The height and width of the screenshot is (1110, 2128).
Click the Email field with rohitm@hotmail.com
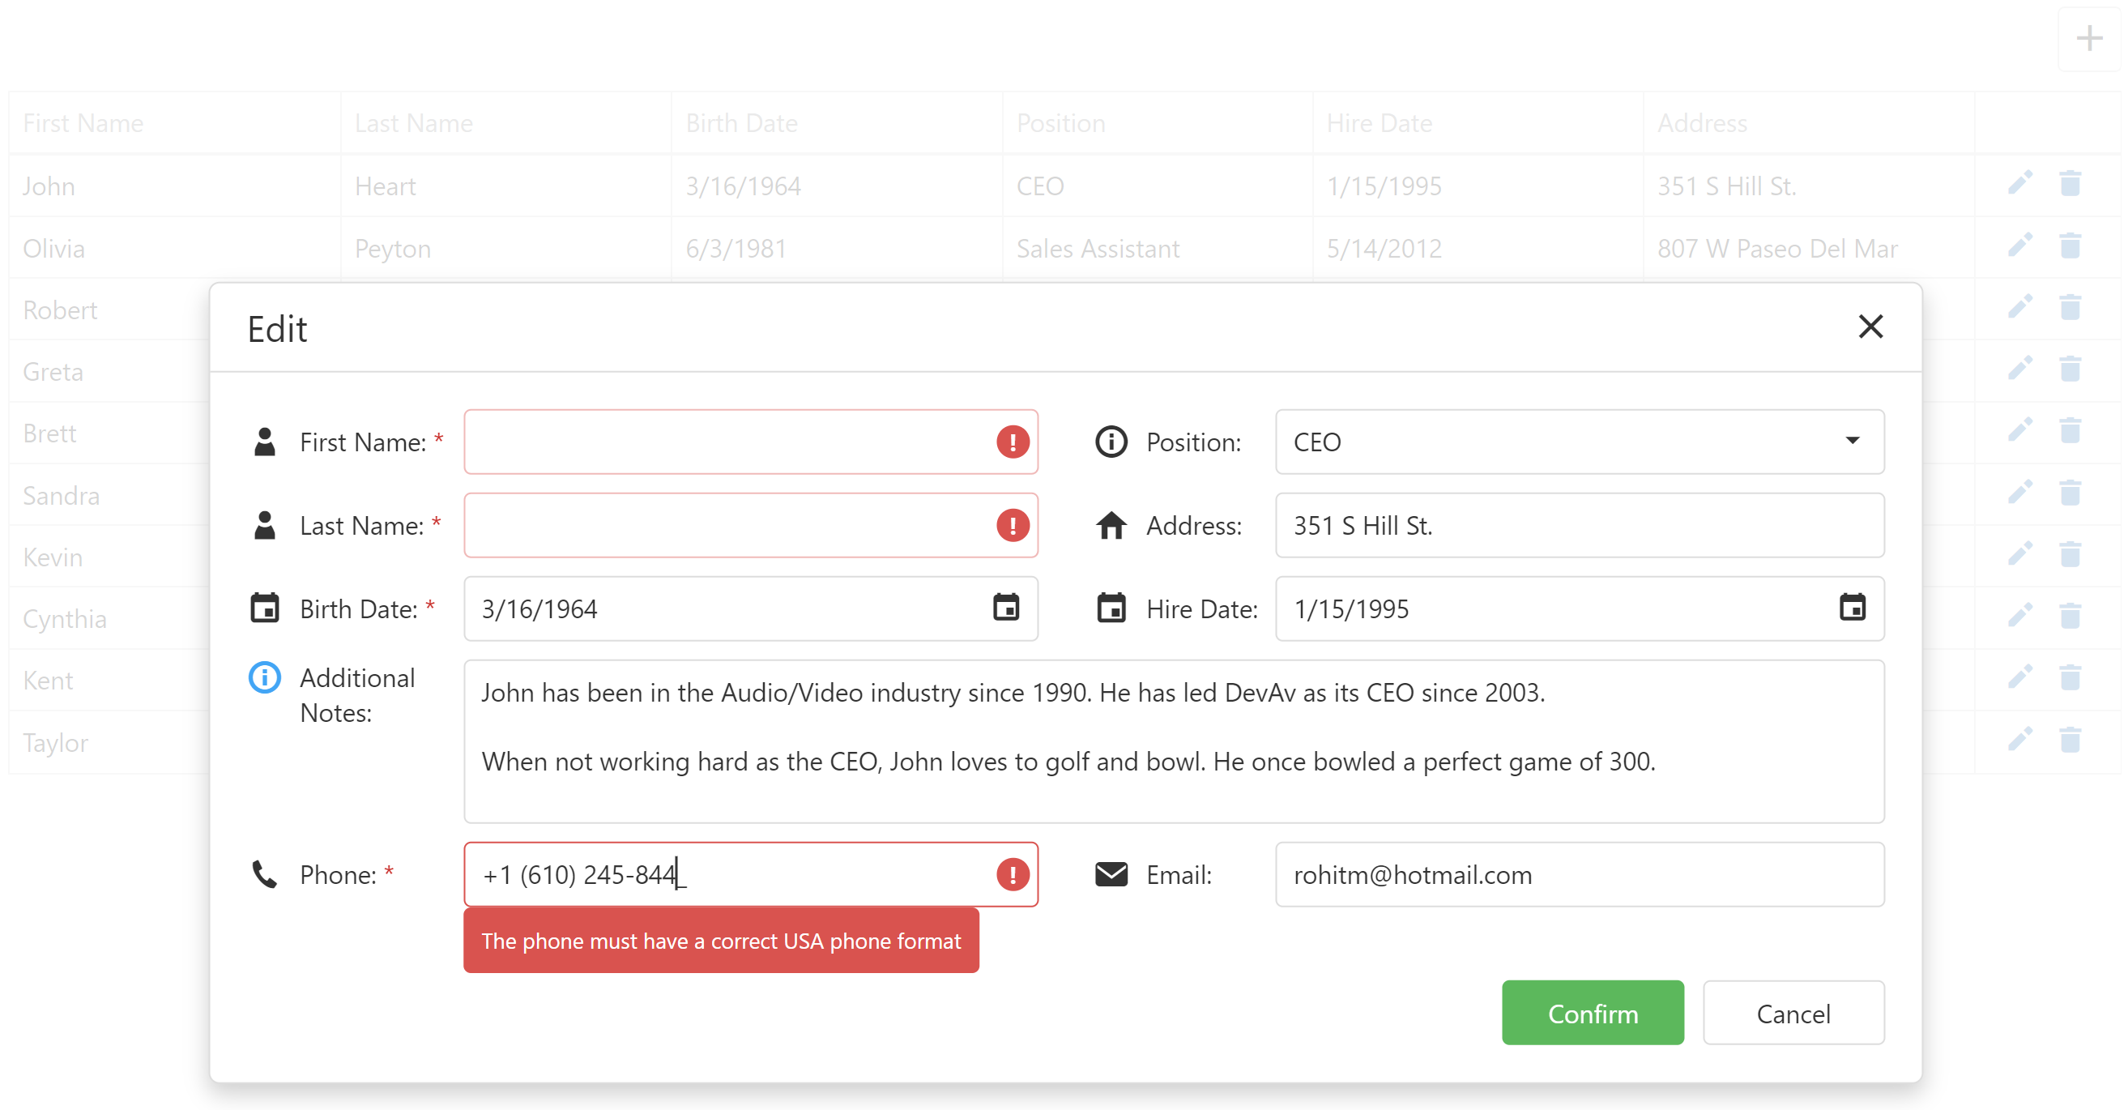(x=1578, y=875)
